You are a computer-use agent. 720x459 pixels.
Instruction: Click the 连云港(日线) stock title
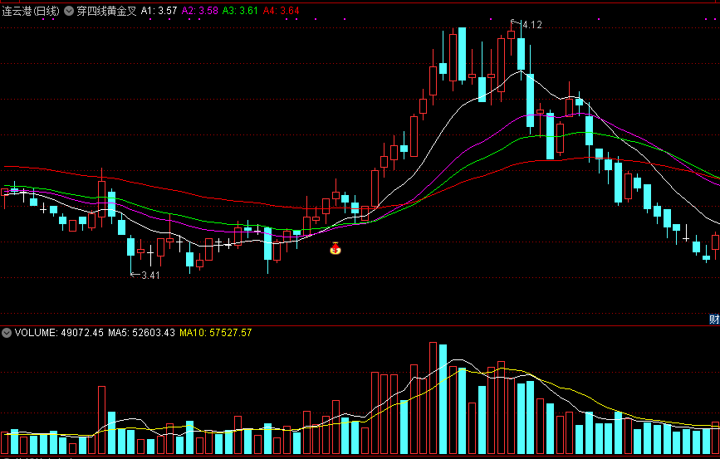31,11
